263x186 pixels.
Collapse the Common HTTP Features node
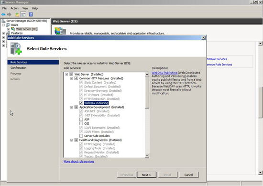tap(71, 78)
